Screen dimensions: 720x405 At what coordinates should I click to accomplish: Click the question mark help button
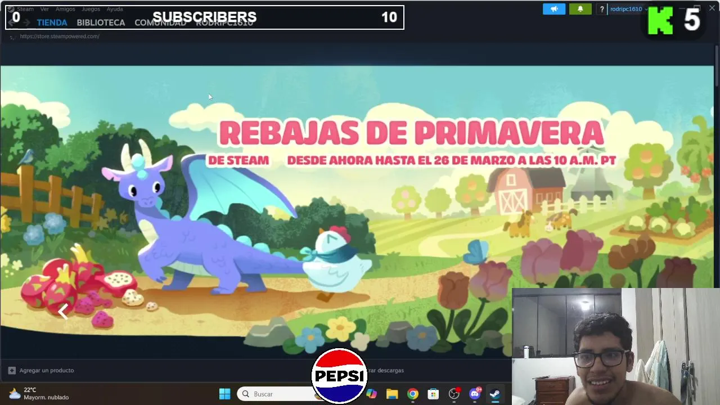click(x=602, y=9)
